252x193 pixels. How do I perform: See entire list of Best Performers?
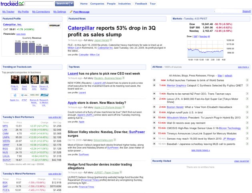click(x=55, y=117)
